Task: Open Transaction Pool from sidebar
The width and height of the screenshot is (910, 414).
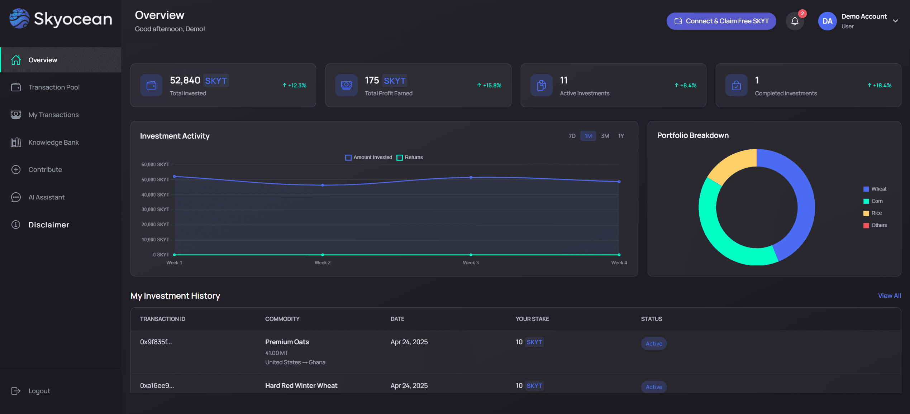Action: click(x=54, y=87)
